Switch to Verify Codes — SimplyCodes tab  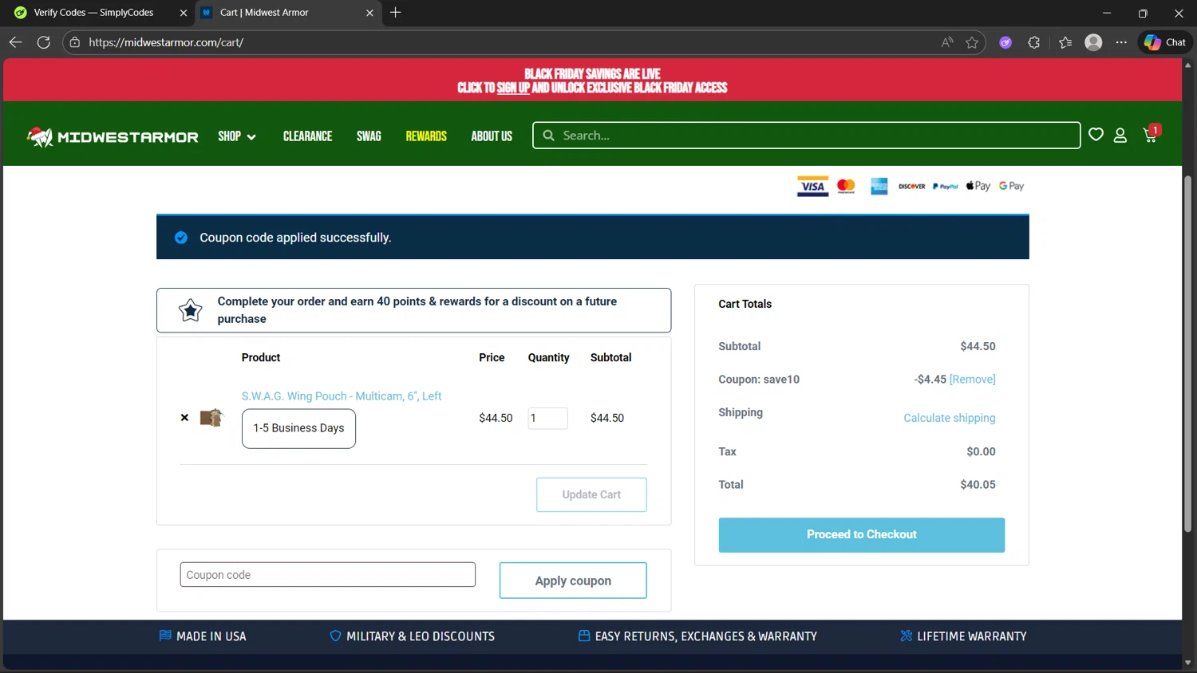pyautogui.click(x=93, y=13)
